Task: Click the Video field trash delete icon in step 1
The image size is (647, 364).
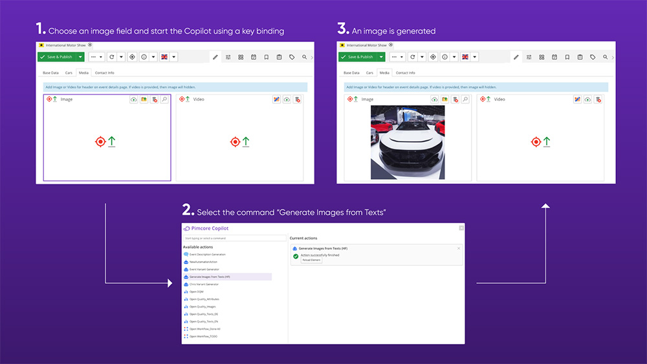Action: pyautogui.click(x=297, y=100)
